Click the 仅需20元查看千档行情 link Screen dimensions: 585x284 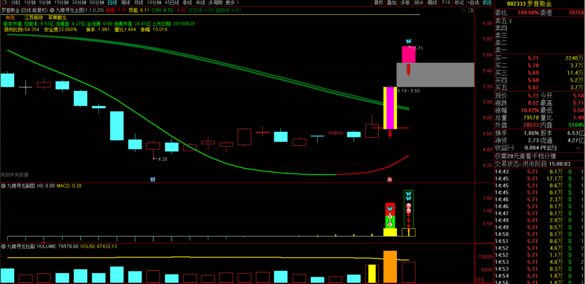[525, 156]
